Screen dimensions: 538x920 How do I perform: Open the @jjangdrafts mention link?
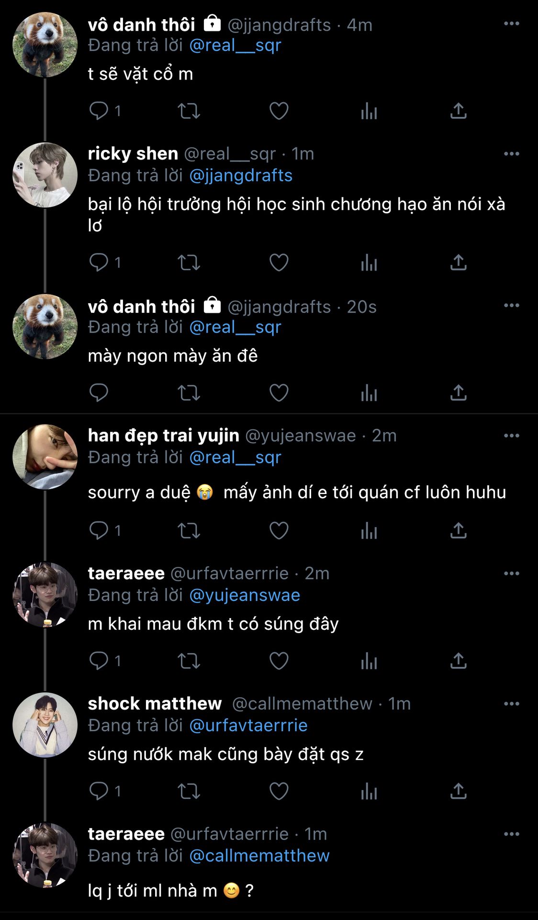pos(241,175)
